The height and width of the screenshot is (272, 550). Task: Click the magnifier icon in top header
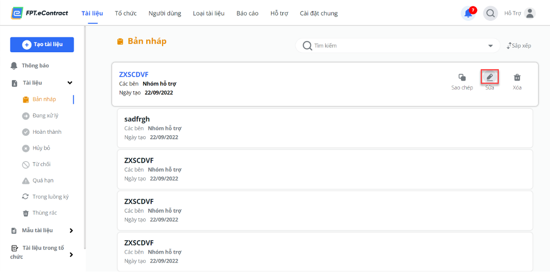[x=490, y=13]
